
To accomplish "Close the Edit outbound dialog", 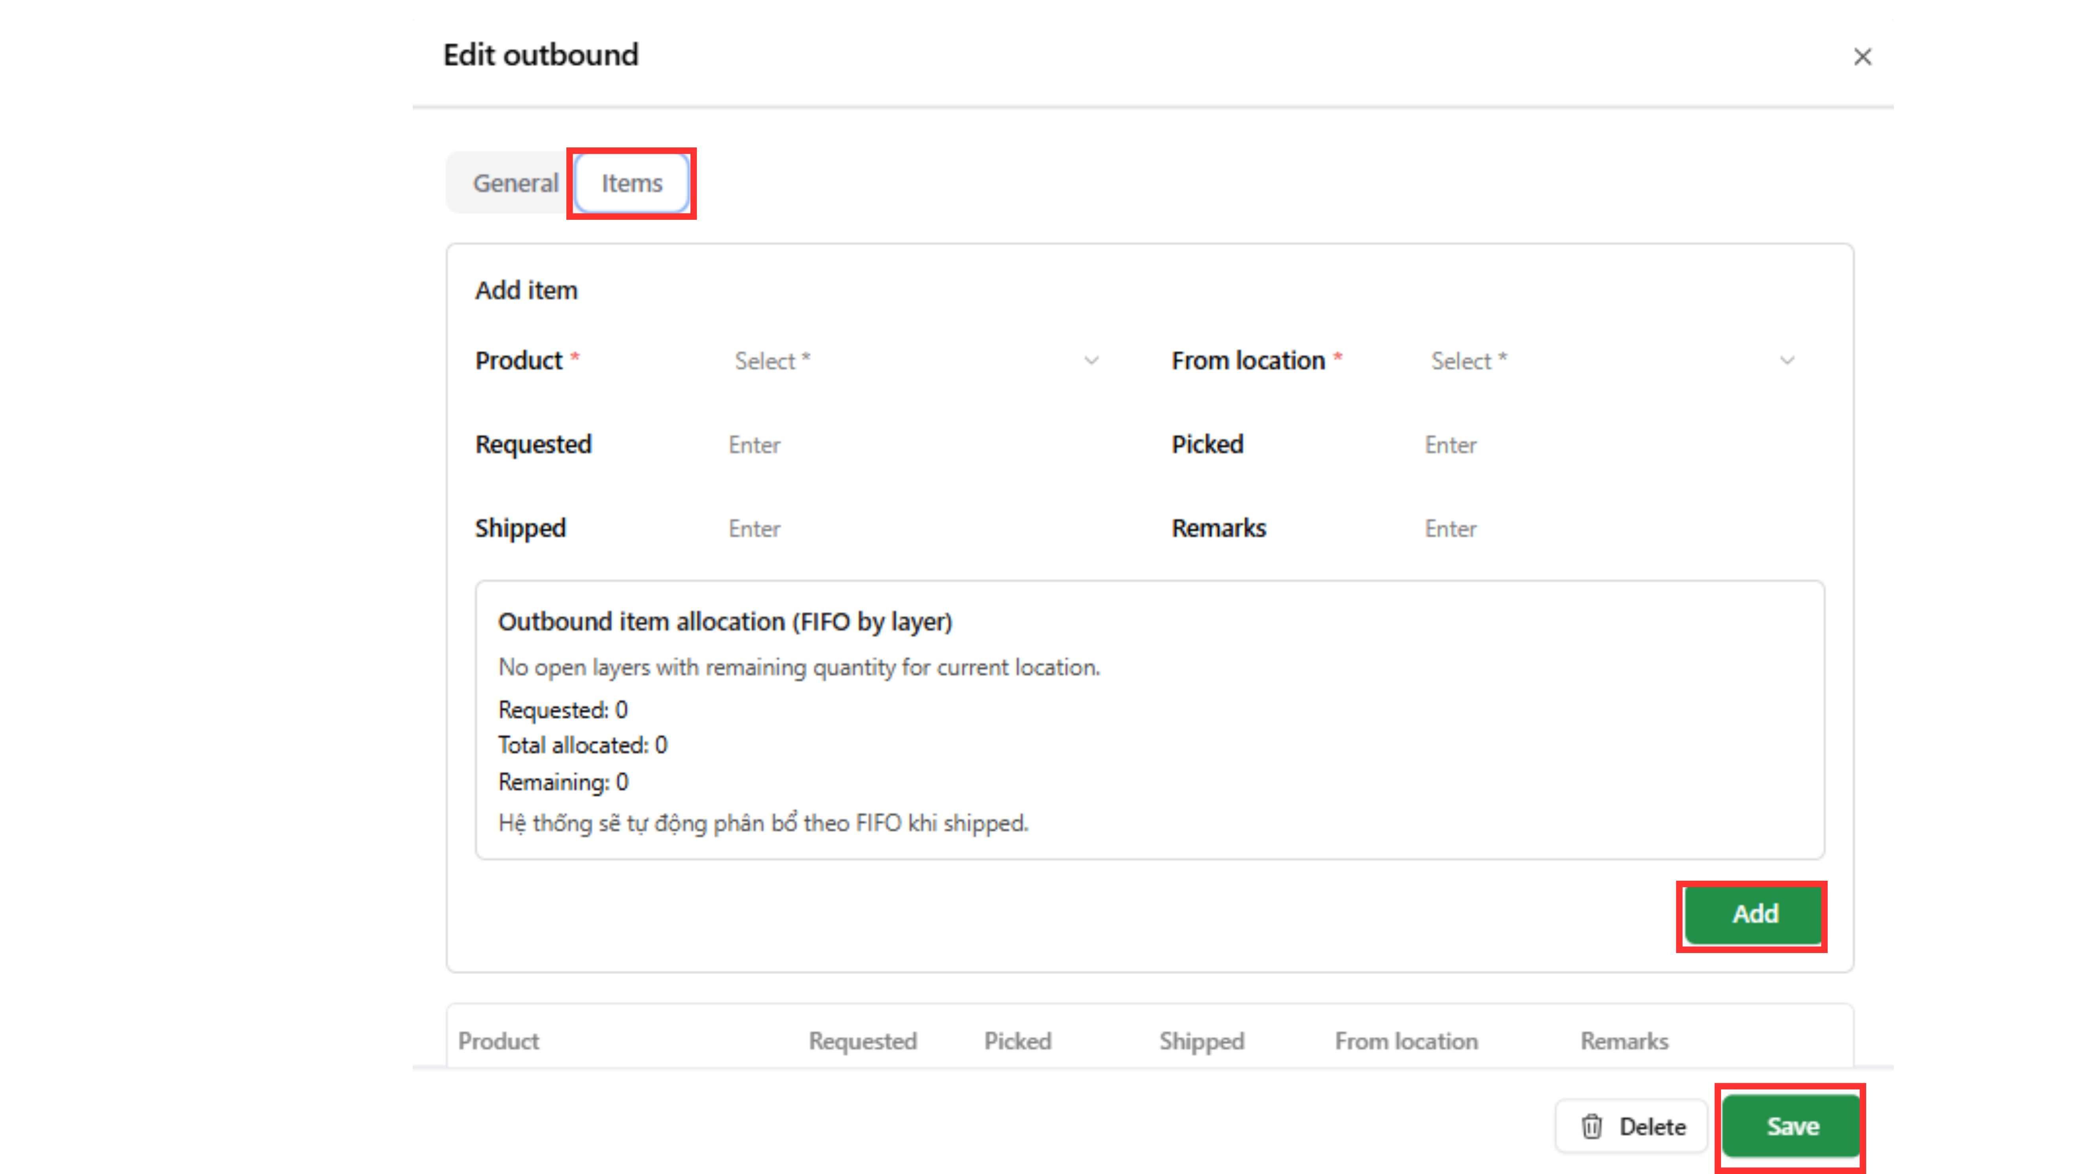I will 1862,57.
